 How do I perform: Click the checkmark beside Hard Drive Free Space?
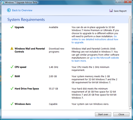(12, 88)
